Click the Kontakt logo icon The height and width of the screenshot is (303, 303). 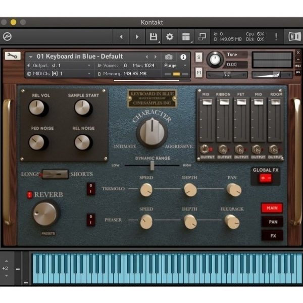(x=7, y=36)
